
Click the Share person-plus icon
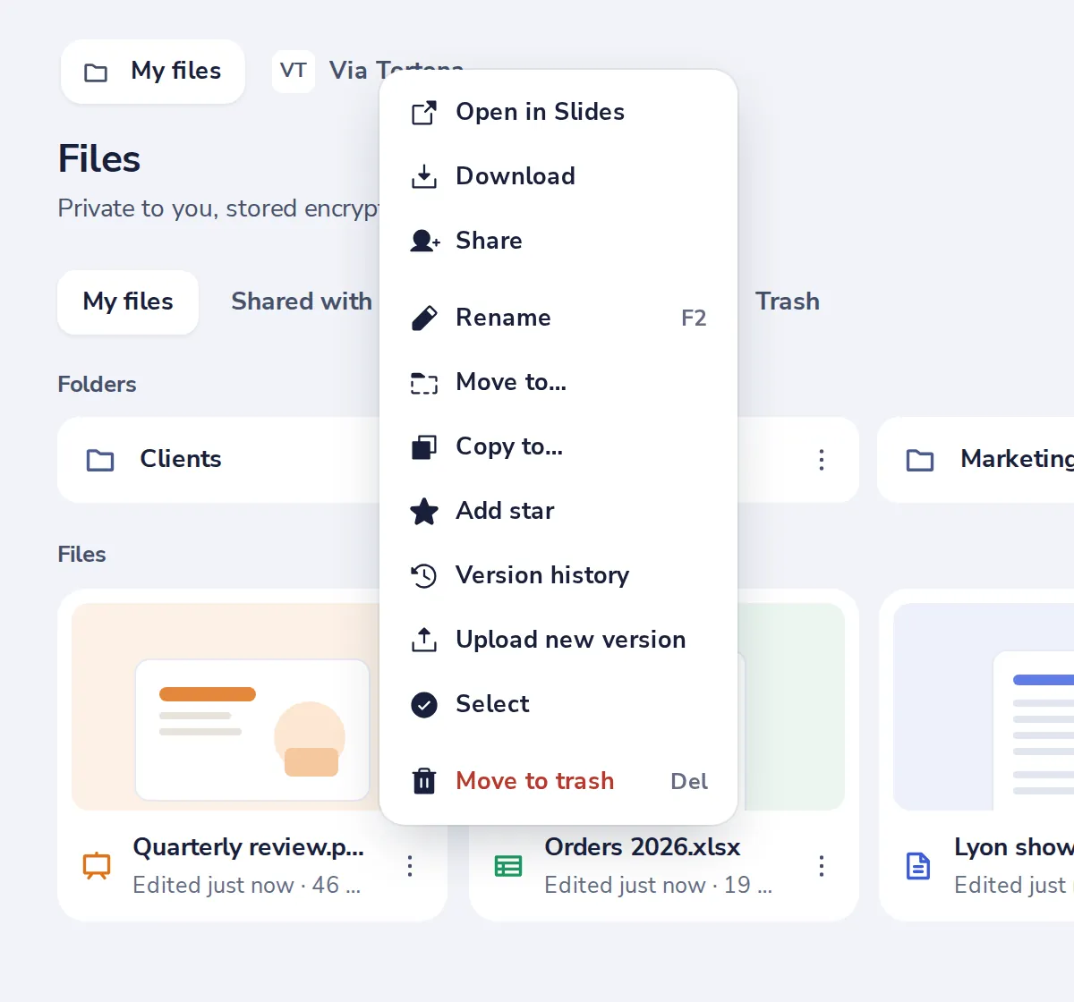click(x=424, y=242)
